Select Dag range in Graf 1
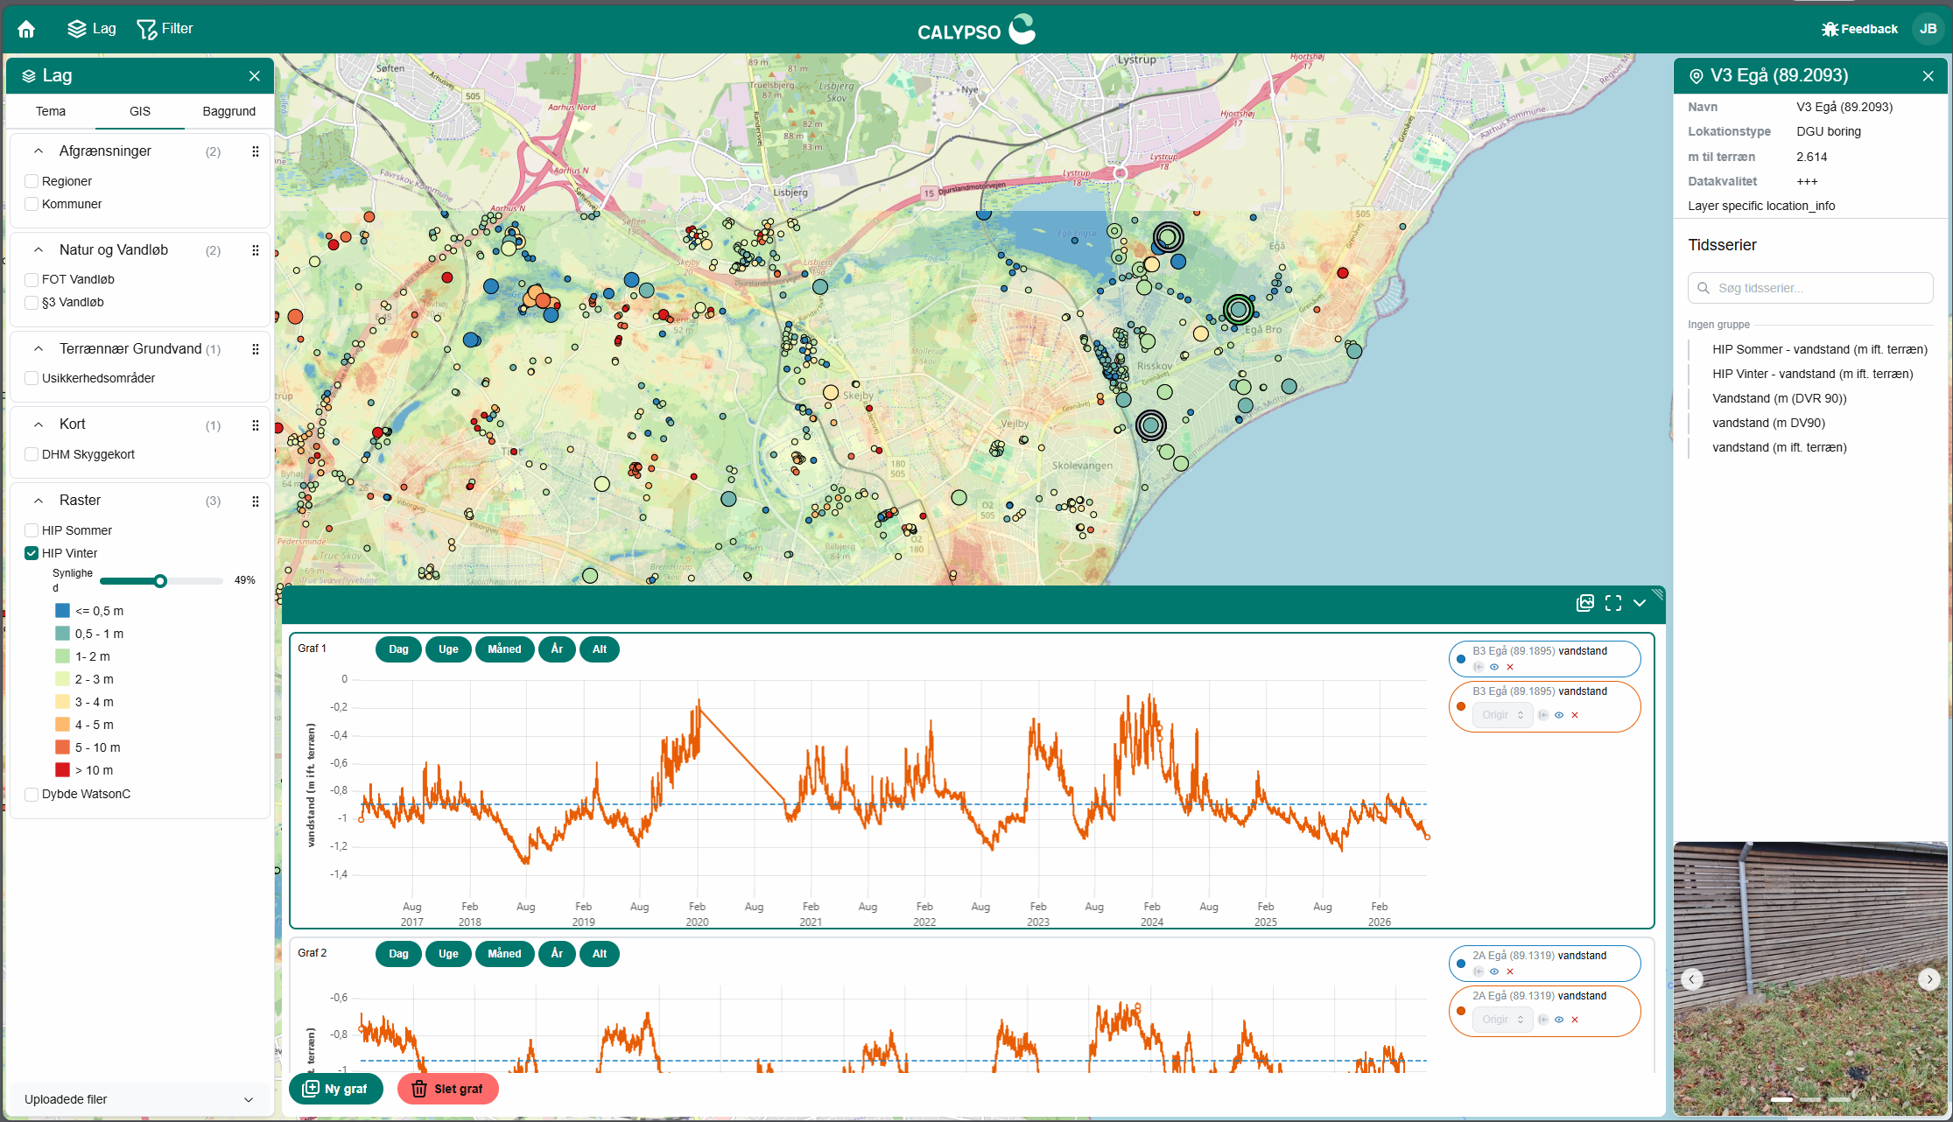The width and height of the screenshot is (1953, 1122). click(398, 649)
